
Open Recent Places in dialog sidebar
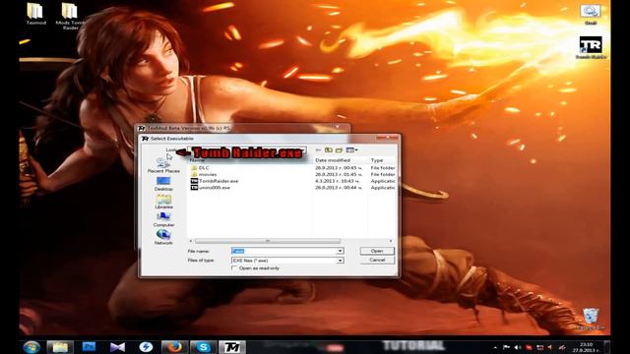[163, 166]
